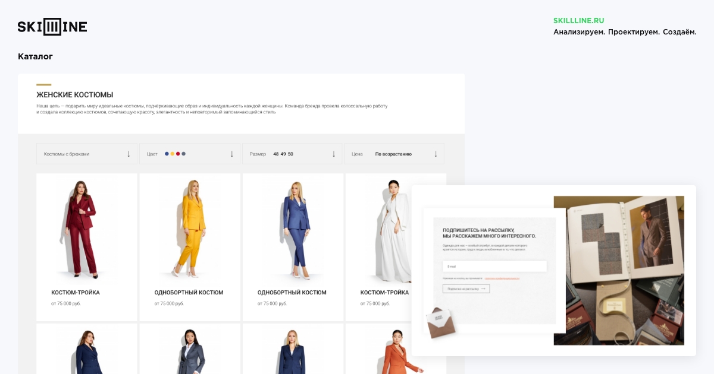Open Костюм-тройка title under white suit
Image resolution: width=714 pixels, height=374 pixels.
coord(384,293)
